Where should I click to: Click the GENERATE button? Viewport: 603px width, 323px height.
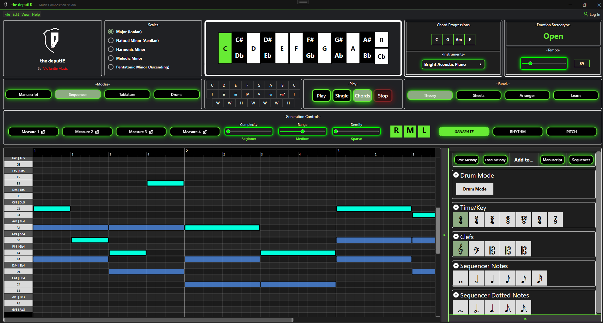click(x=464, y=132)
